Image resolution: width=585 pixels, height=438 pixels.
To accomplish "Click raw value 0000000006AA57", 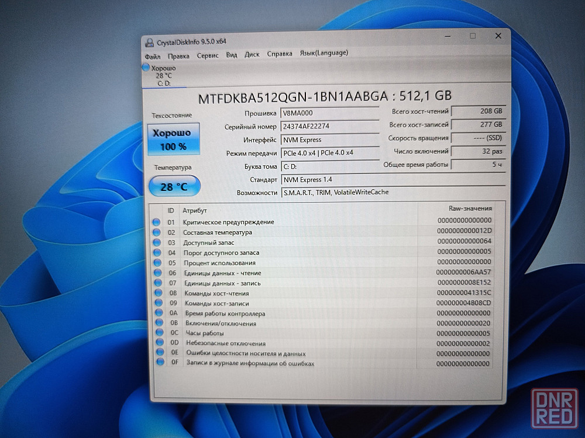I will coord(463,272).
